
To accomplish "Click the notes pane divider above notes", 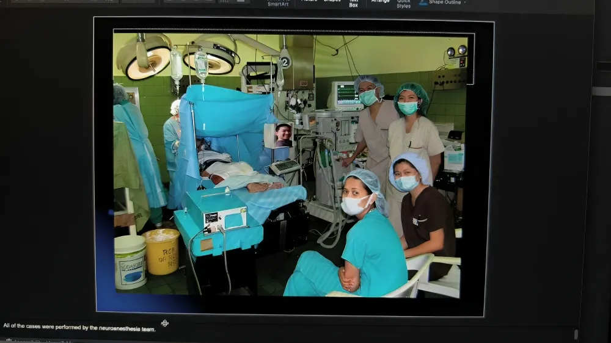I will [290, 319].
